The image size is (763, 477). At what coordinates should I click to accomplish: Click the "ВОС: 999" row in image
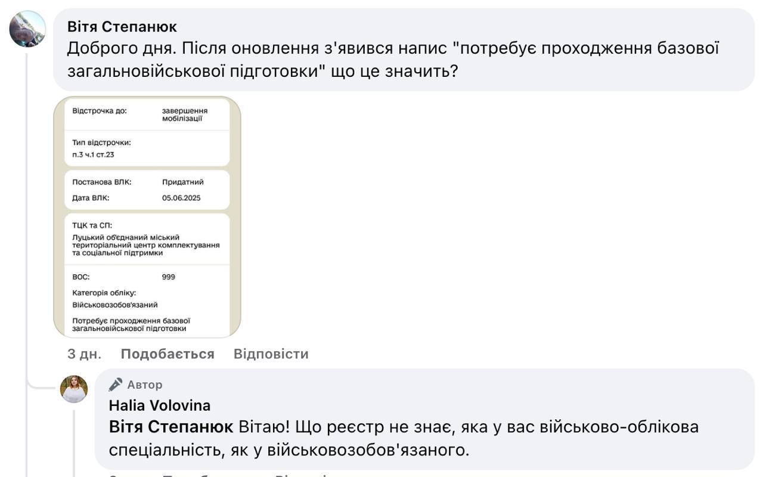147,277
